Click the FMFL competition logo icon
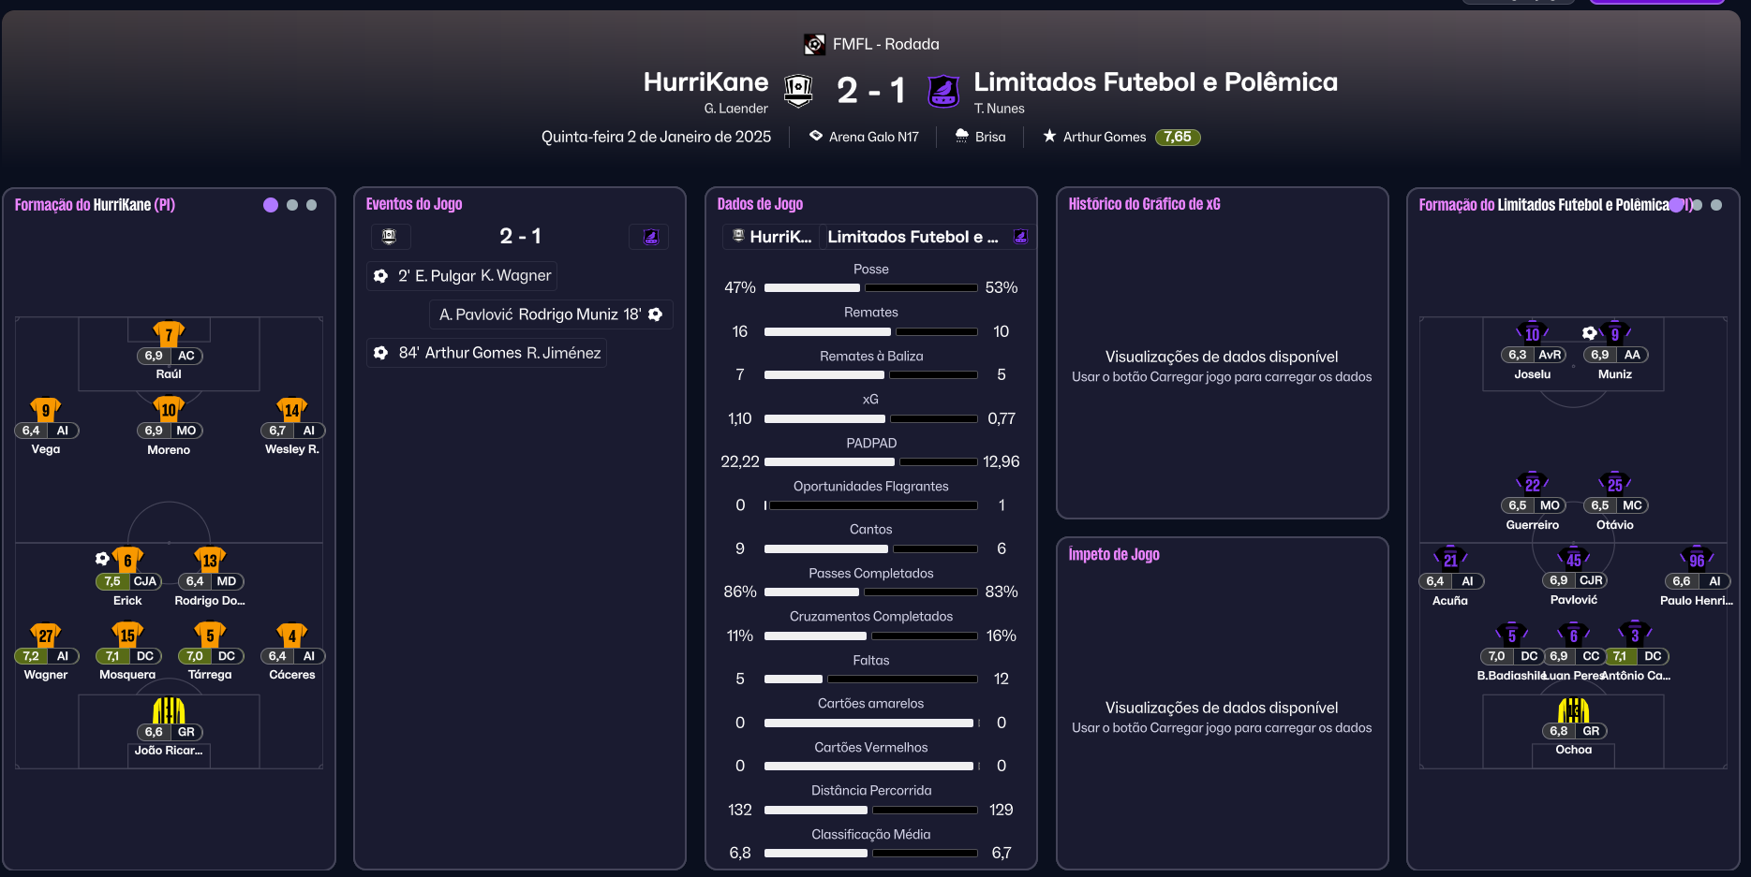Screen dimensions: 1751x877 814,44
